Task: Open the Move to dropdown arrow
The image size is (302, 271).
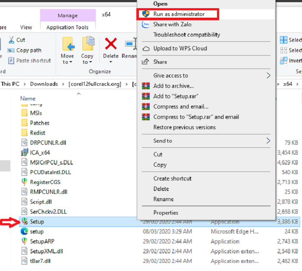Action: click(71, 62)
